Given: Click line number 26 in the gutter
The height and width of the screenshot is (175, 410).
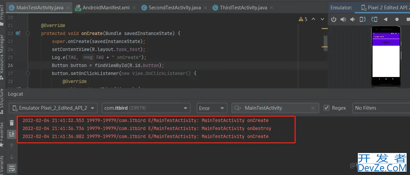Looking at the screenshot, I should 10,65.
